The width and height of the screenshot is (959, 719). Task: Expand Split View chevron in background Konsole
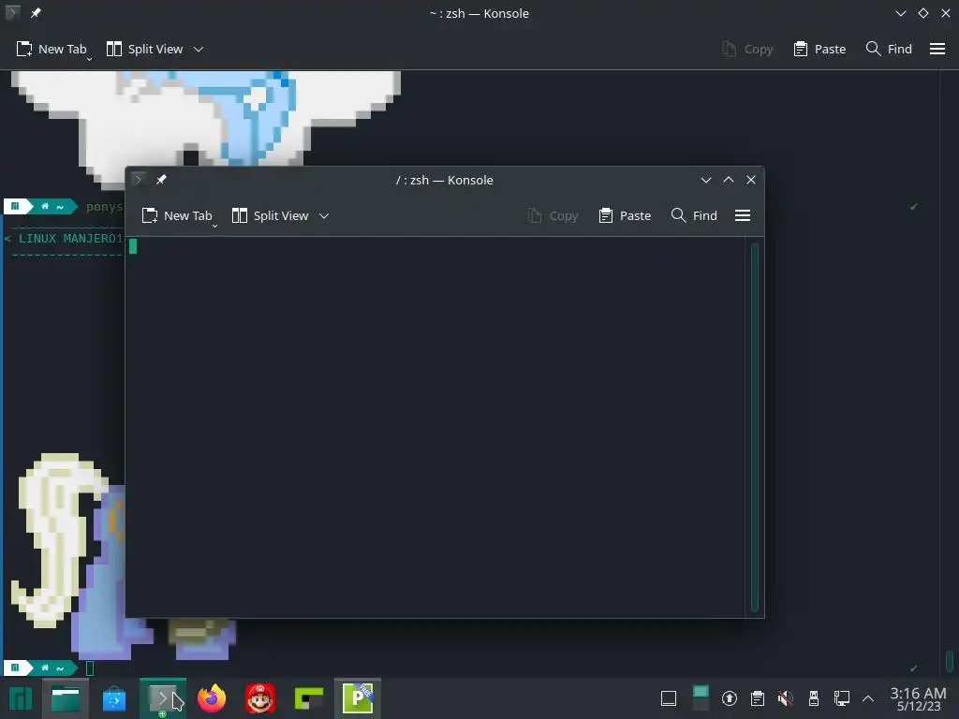click(x=199, y=49)
